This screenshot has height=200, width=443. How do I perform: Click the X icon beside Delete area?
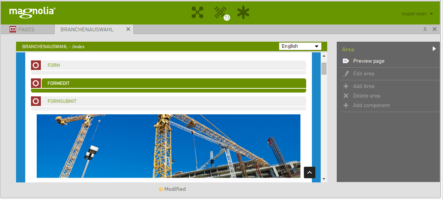[346, 96]
